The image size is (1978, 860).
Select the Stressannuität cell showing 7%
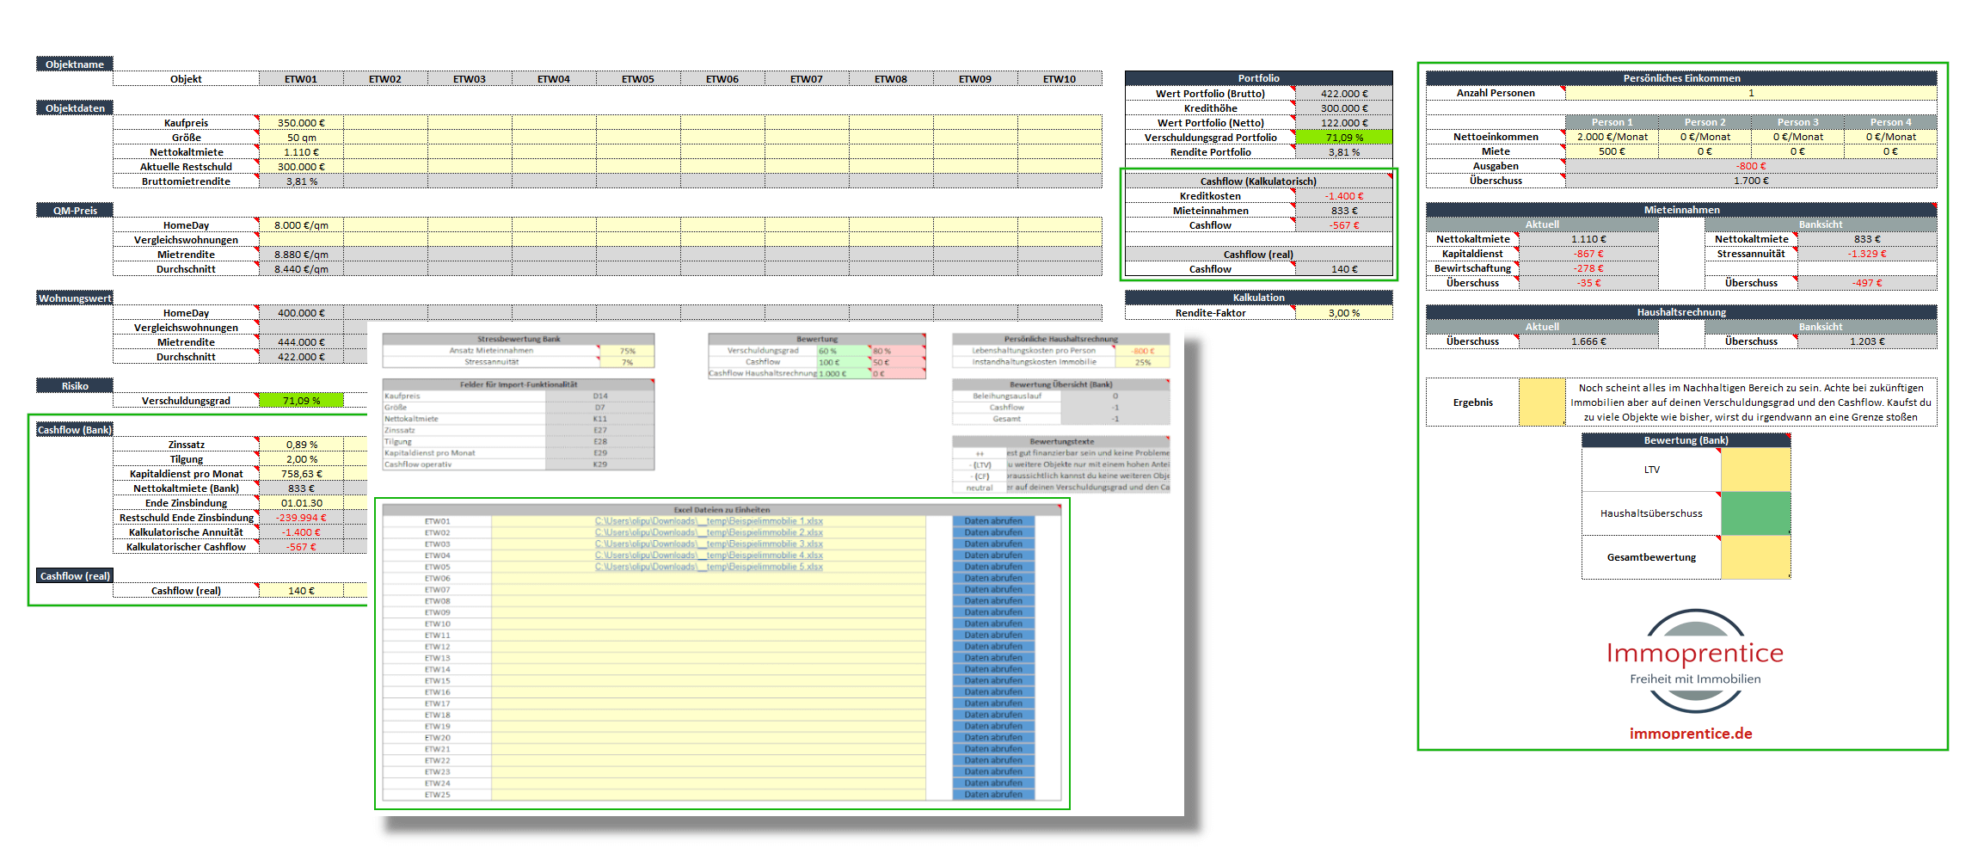627,362
